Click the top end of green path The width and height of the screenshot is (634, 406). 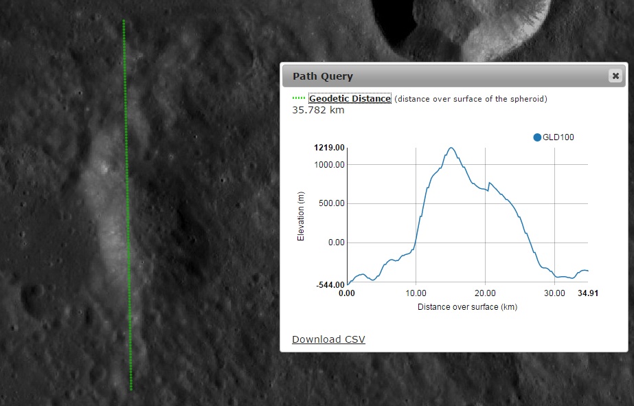pyautogui.click(x=124, y=21)
